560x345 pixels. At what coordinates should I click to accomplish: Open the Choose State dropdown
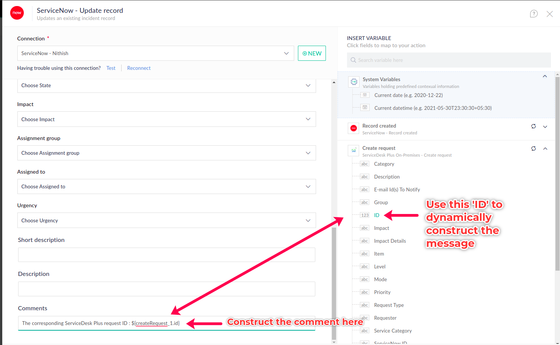point(167,85)
